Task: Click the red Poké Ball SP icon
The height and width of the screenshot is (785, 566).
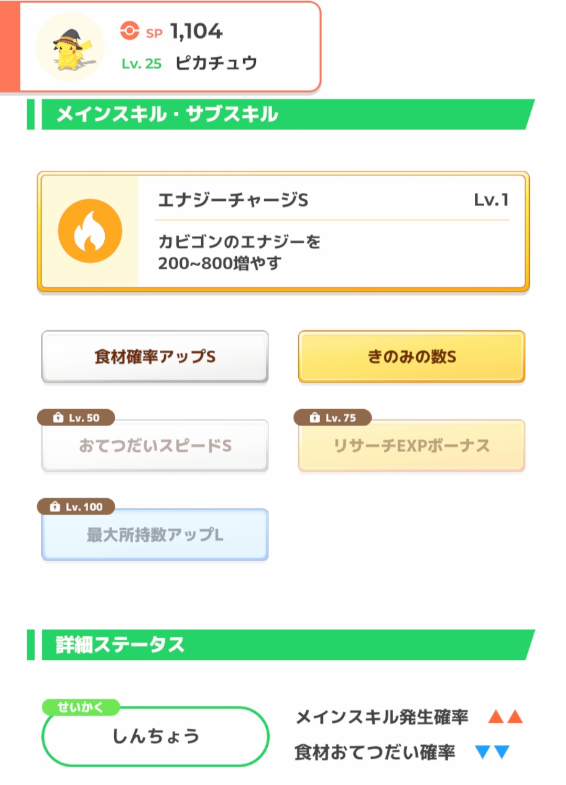Action: [x=129, y=31]
